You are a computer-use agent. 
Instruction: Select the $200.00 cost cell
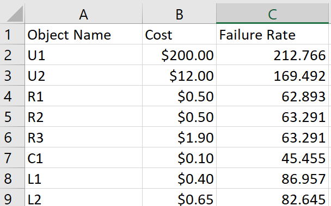[x=180, y=55]
